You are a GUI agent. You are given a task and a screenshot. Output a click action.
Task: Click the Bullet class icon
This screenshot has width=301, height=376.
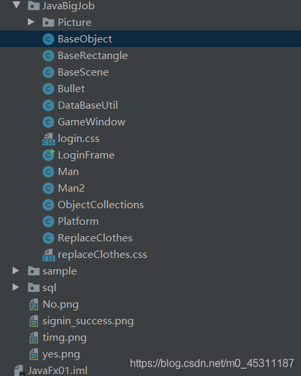click(48, 89)
